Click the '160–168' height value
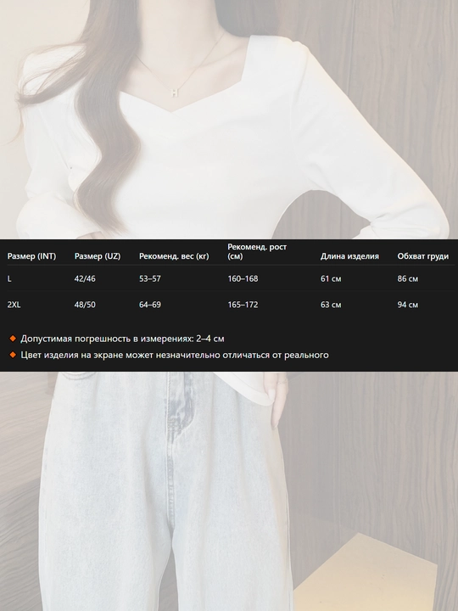 pos(243,278)
